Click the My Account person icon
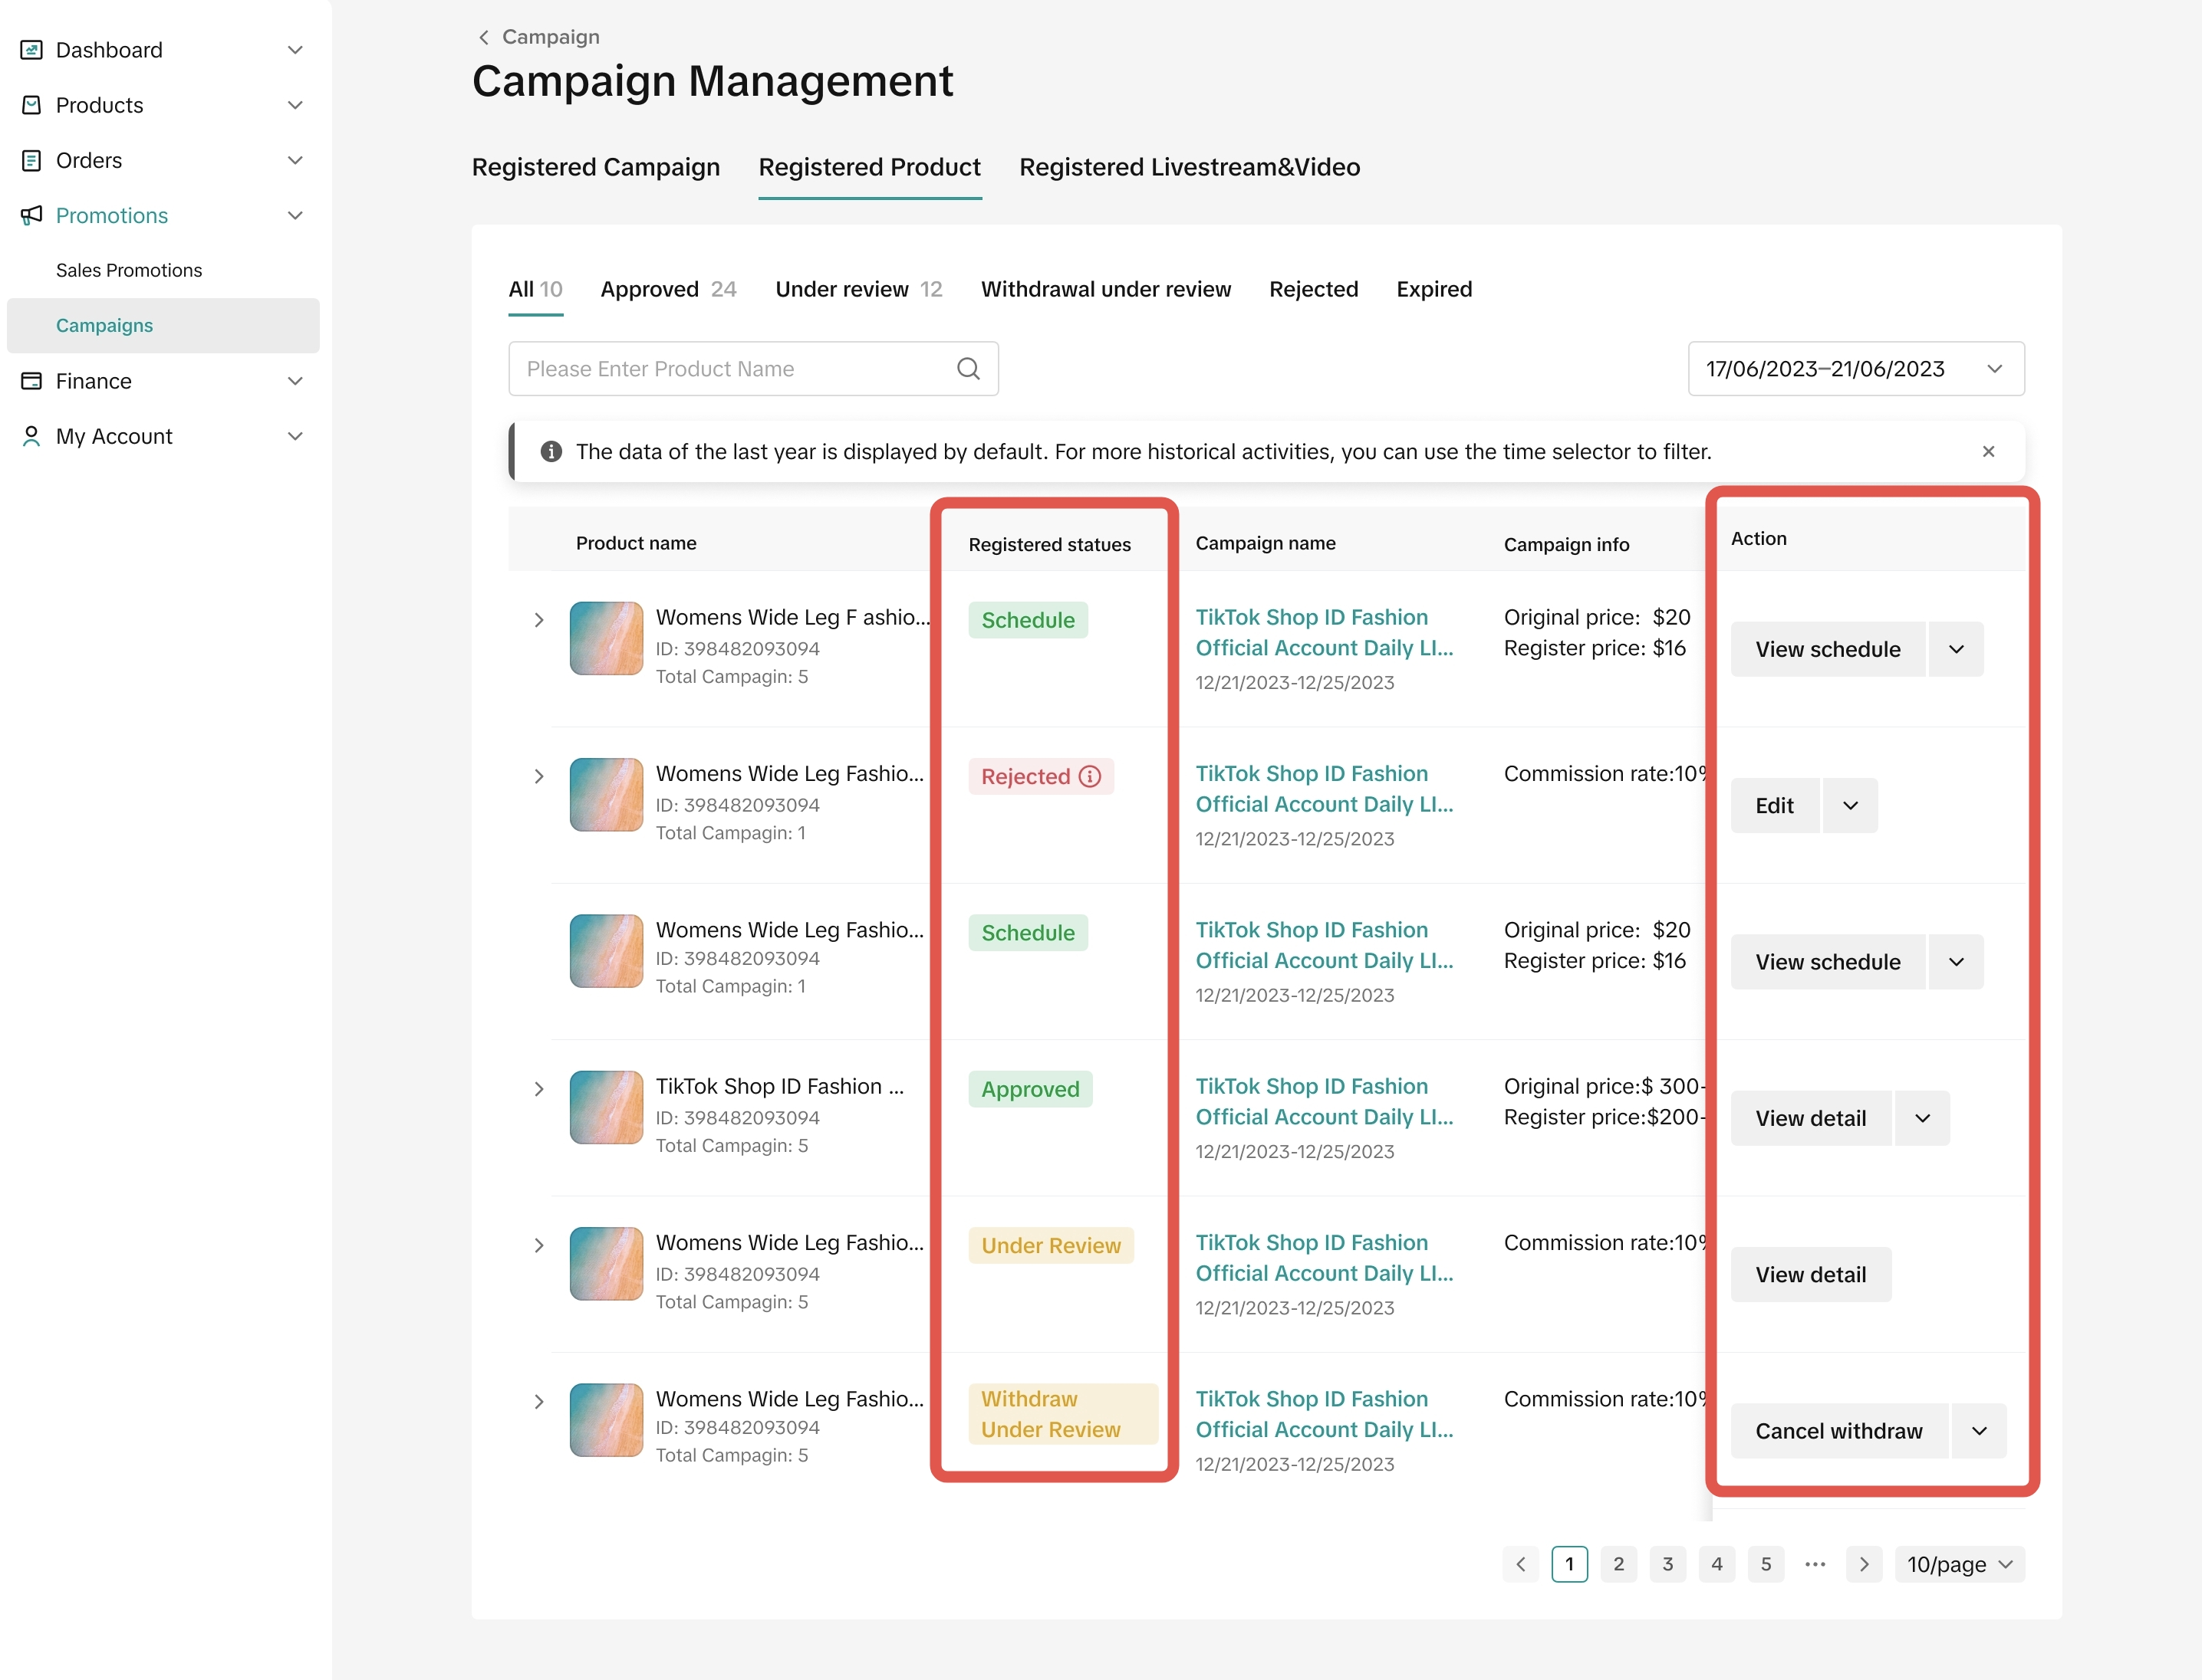Viewport: 2202px width, 1680px height. [x=31, y=436]
